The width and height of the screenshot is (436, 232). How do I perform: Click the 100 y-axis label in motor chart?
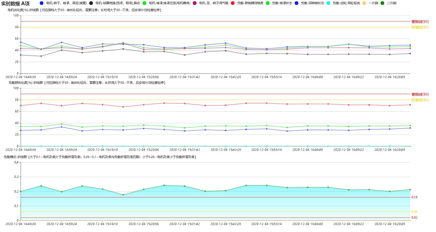click(16, 15)
